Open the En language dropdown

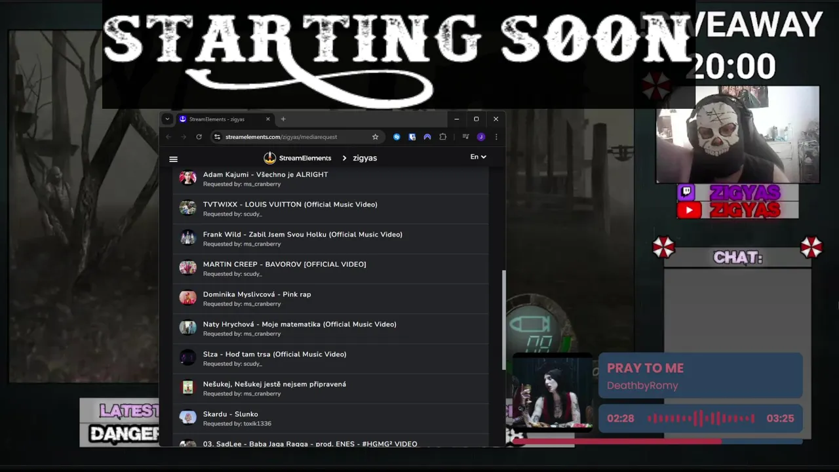478,157
